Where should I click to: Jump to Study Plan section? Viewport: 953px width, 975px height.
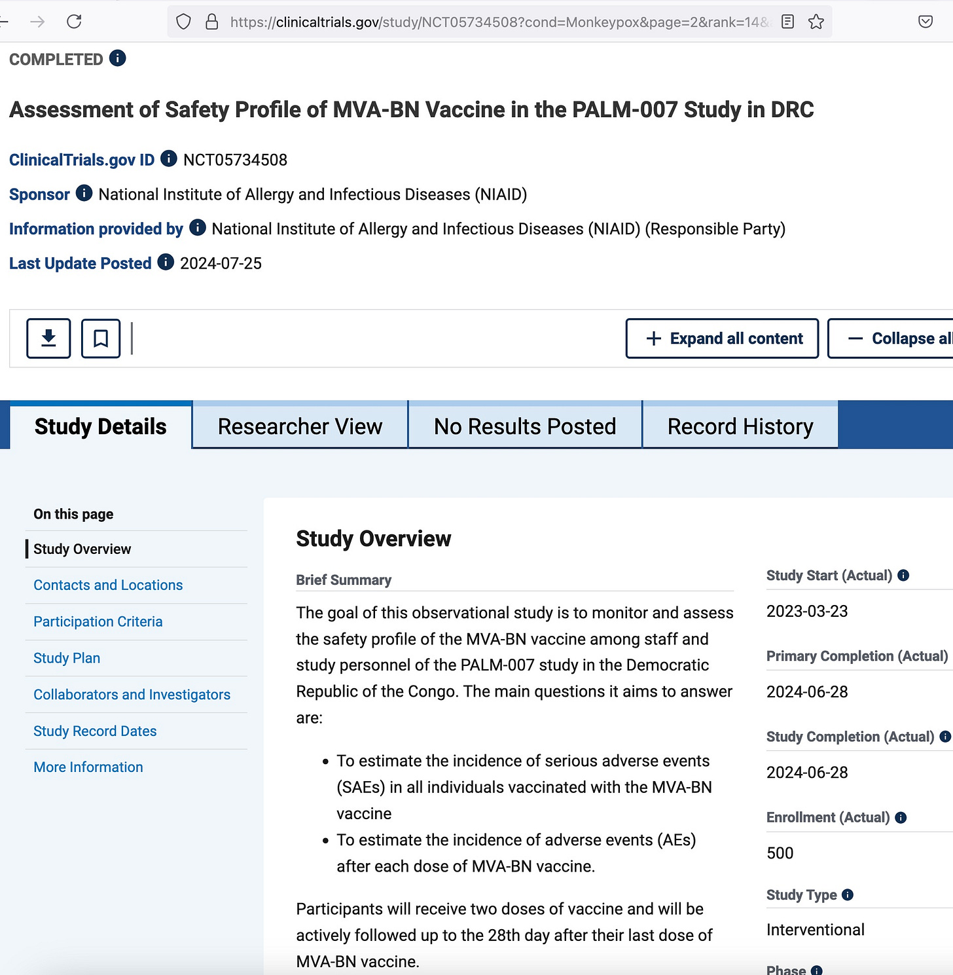[x=67, y=658]
